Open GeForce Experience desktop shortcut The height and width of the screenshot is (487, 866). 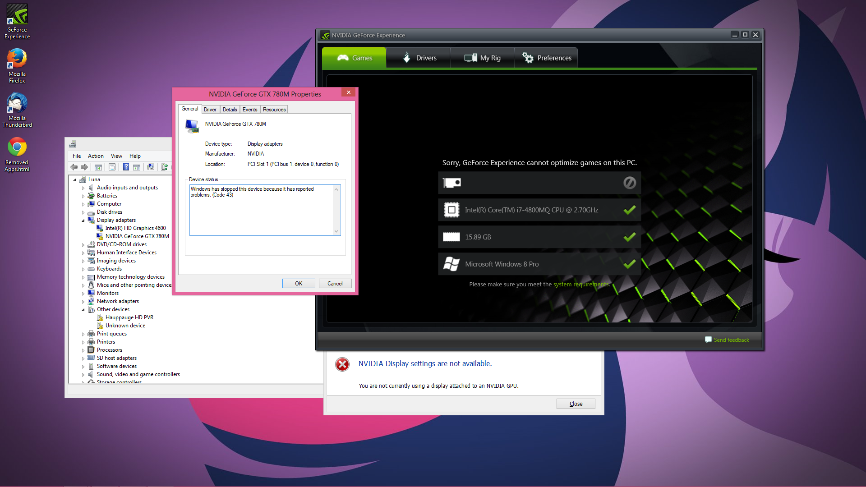pos(17,22)
